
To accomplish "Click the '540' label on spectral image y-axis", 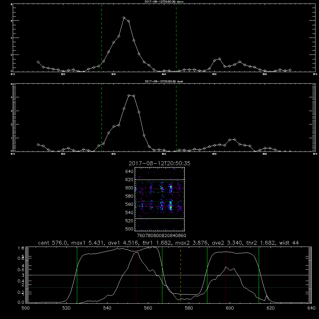I will point(130,212).
